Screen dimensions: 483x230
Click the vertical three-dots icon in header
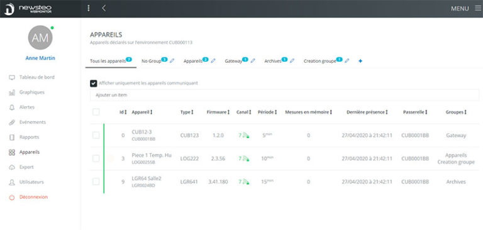[x=89, y=8]
